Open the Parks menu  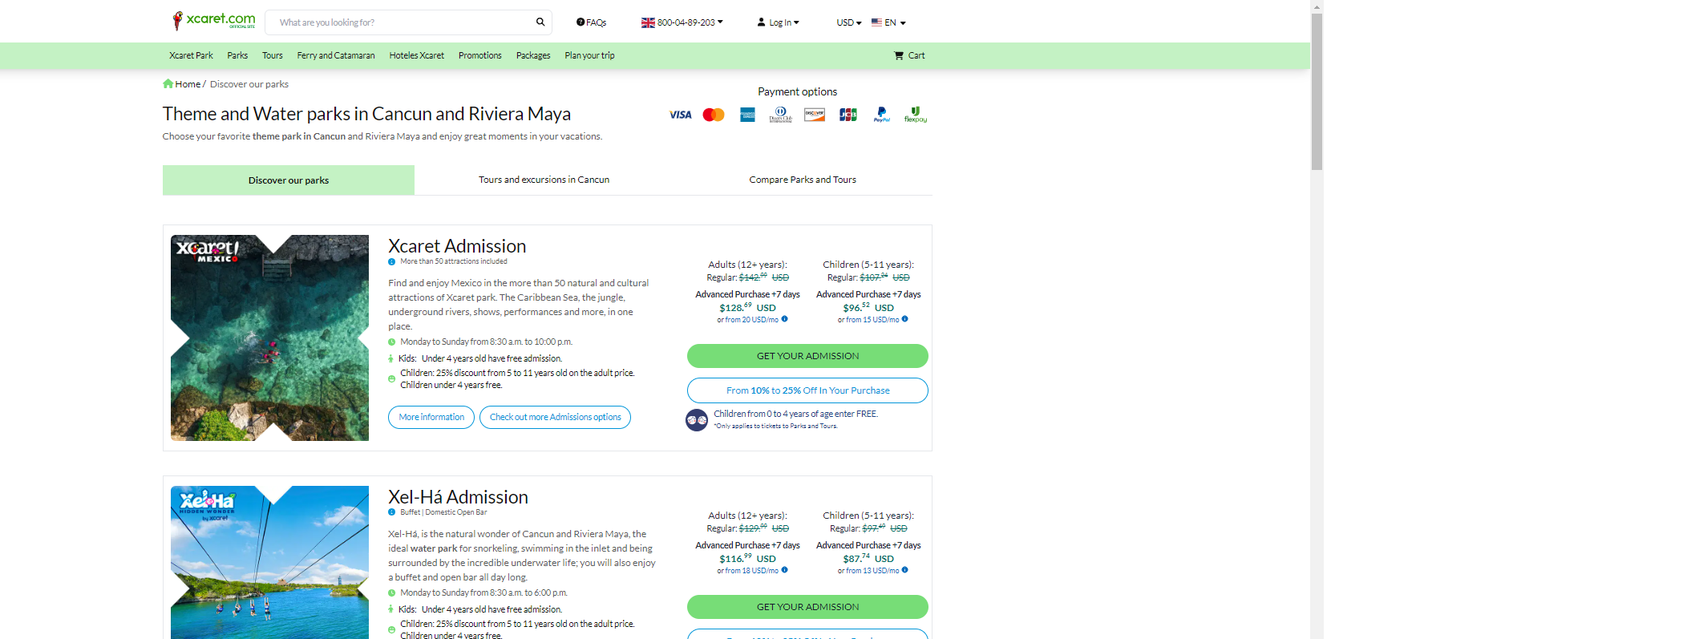pos(237,55)
